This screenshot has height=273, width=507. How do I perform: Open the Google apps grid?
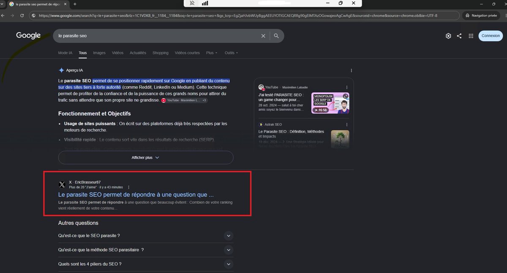tap(471, 36)
